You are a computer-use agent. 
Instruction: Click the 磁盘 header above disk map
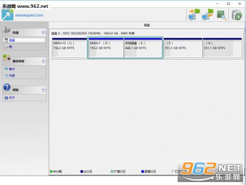click(147, 25)
